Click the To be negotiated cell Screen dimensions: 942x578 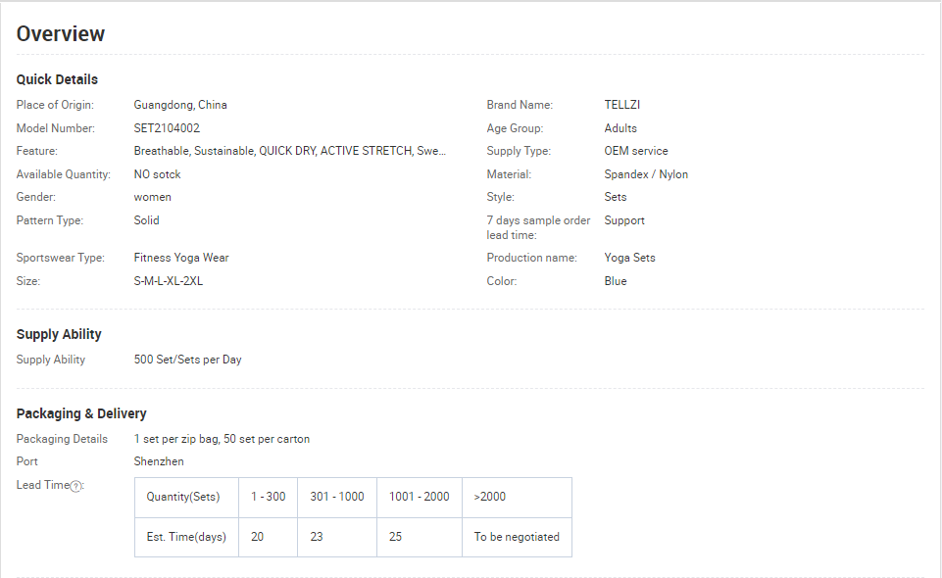click(x=518, y=537)
